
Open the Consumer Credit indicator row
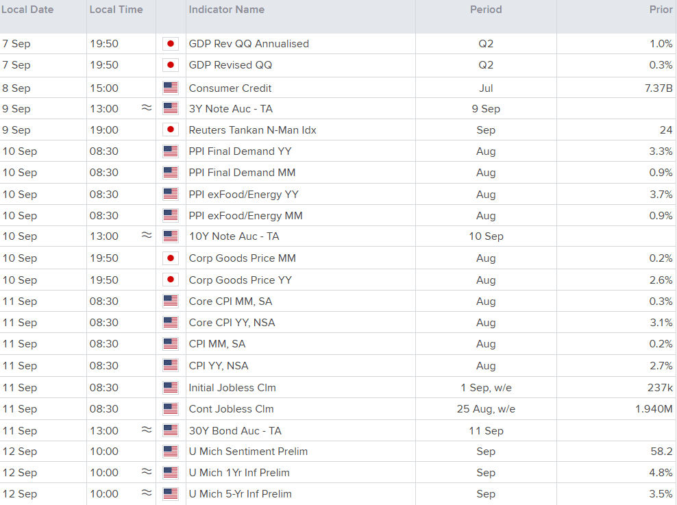230,88
